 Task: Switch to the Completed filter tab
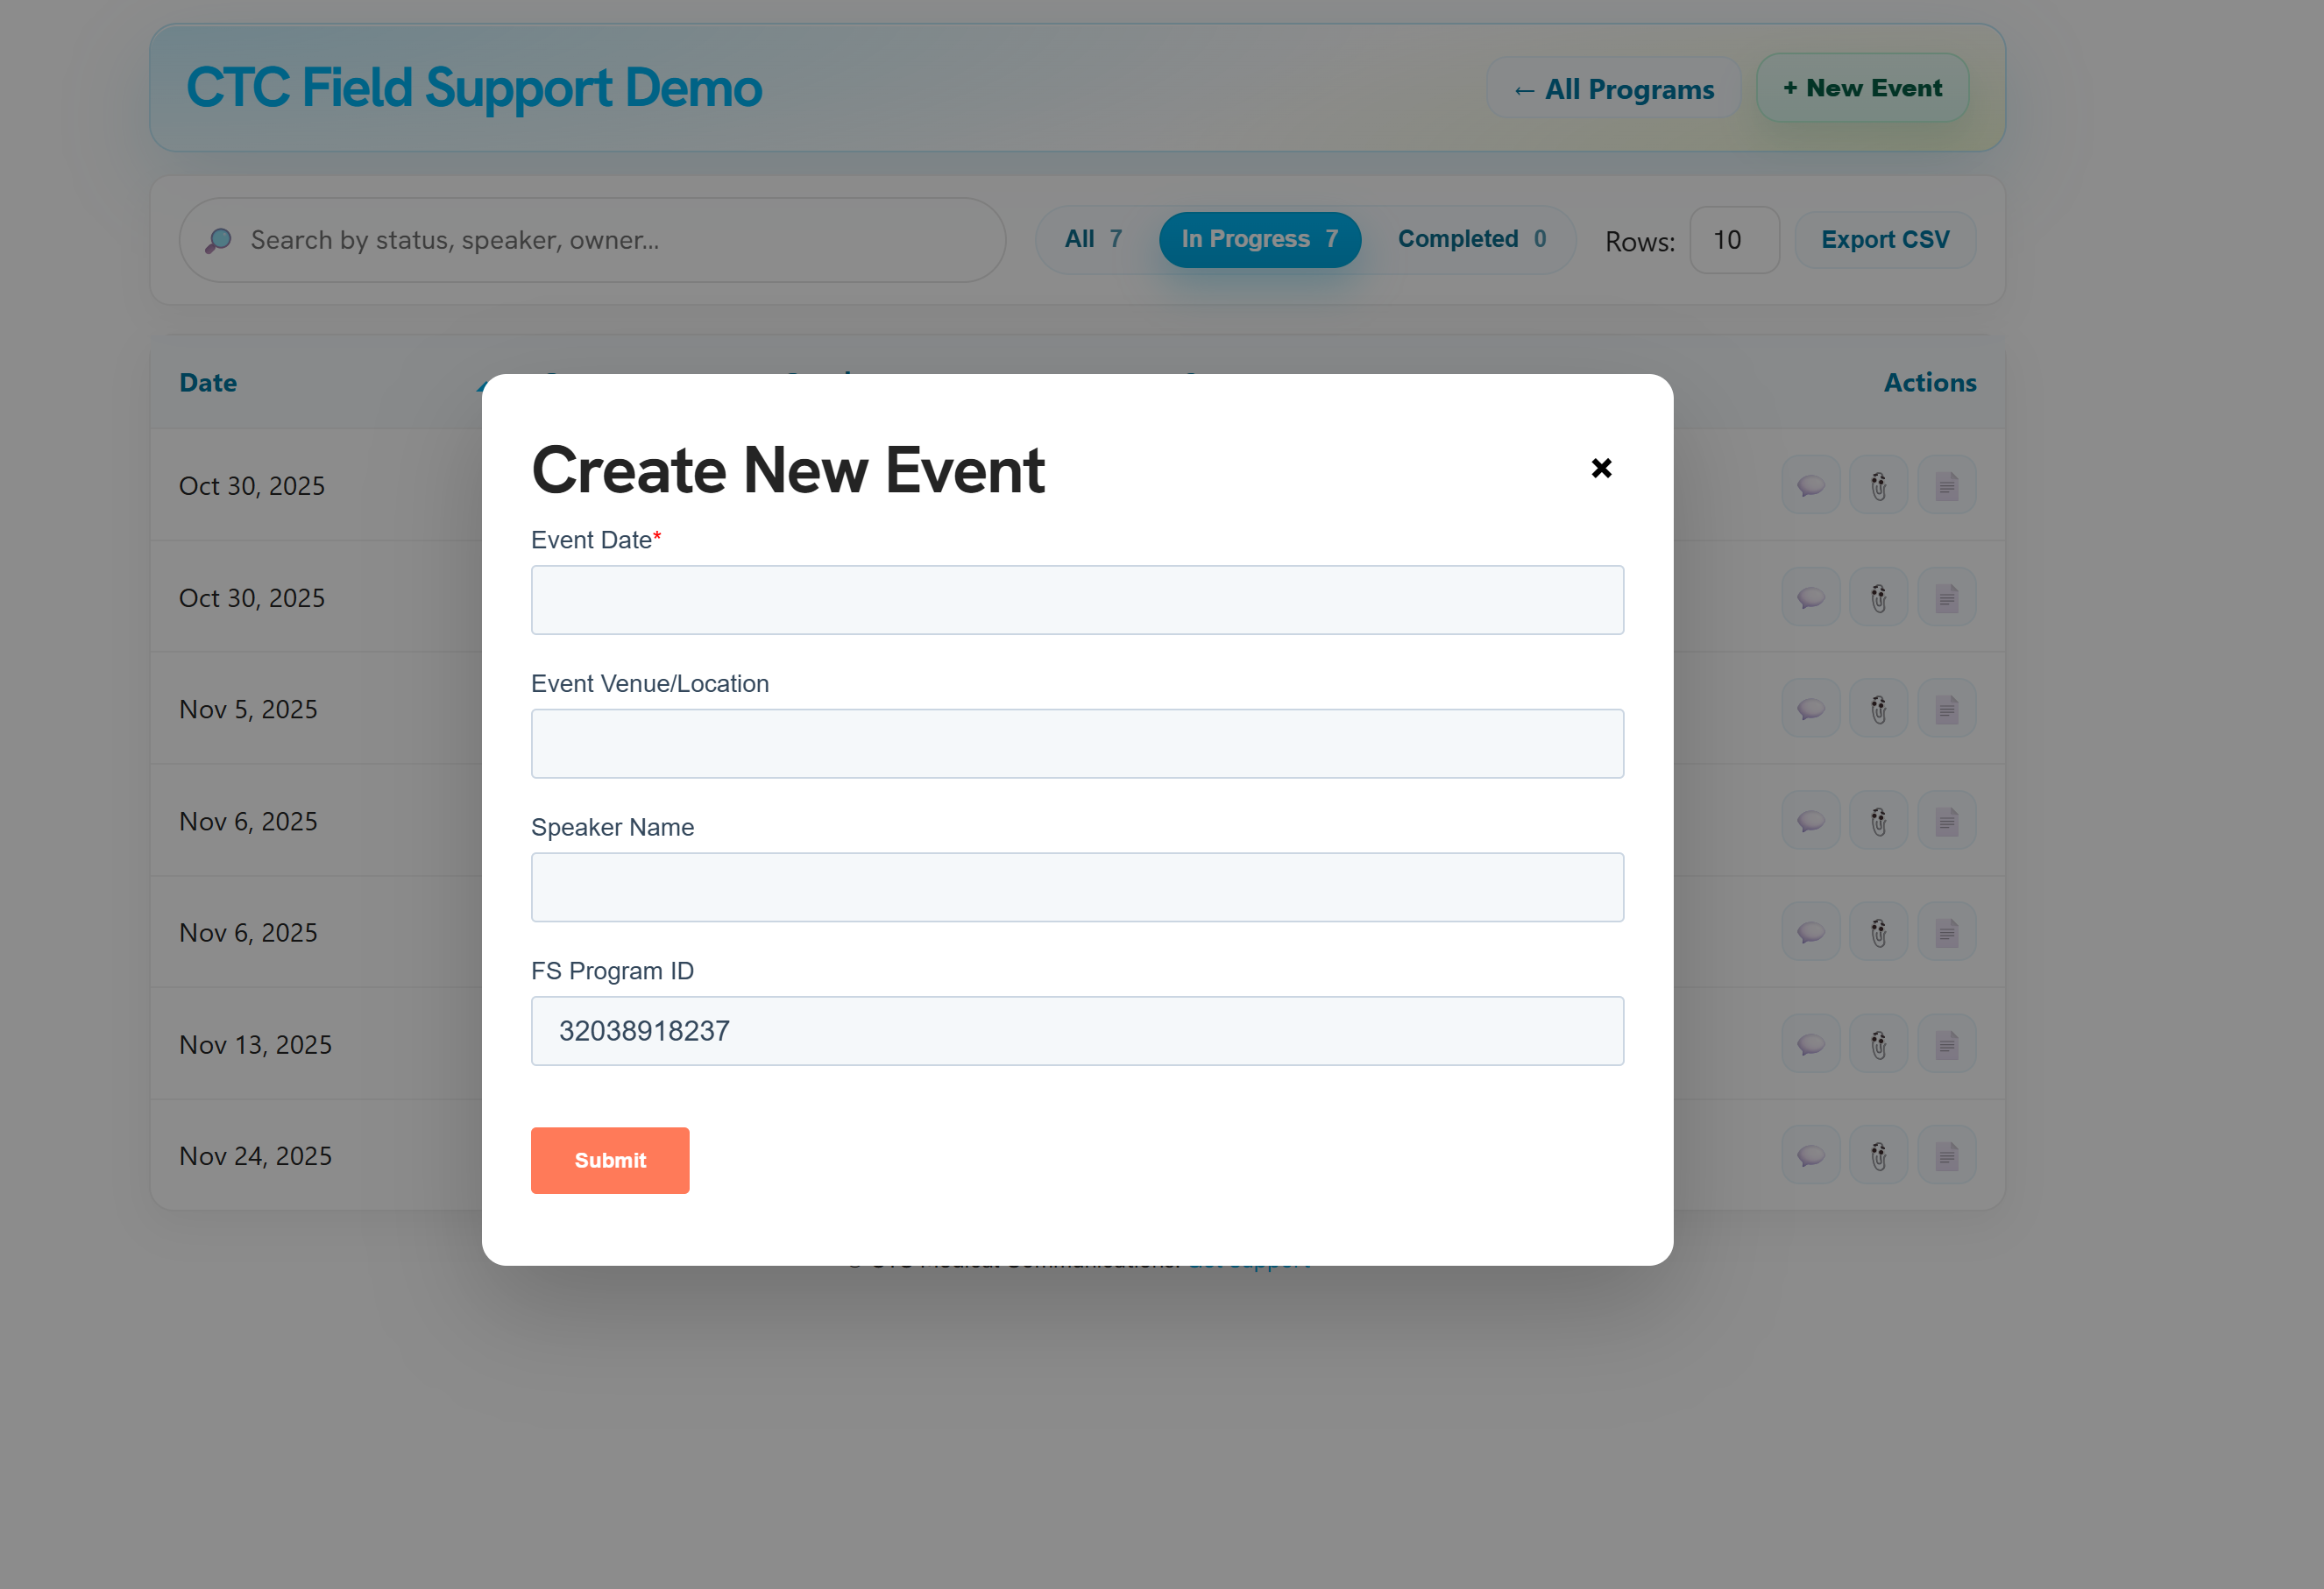pos(1470,239)
